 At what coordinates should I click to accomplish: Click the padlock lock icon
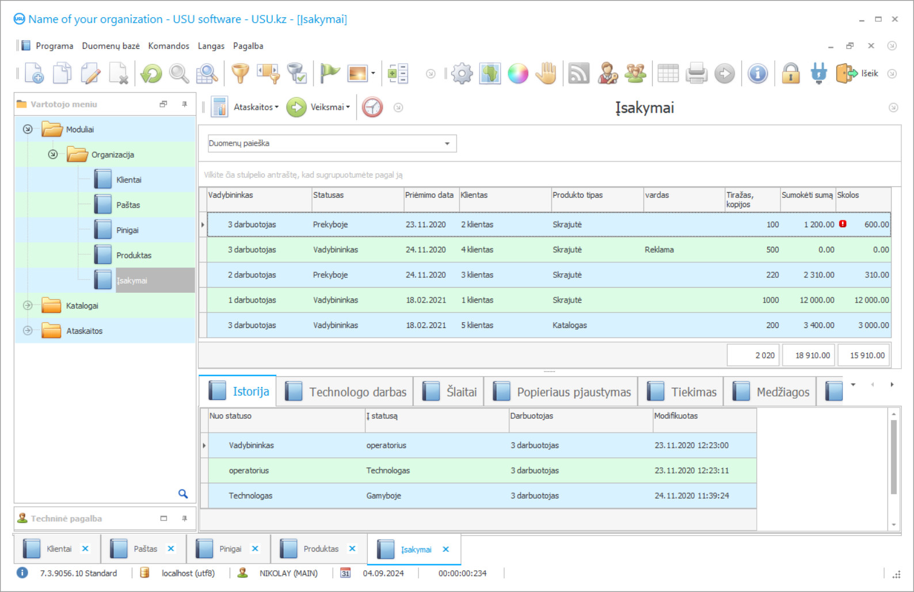(791, 74)
